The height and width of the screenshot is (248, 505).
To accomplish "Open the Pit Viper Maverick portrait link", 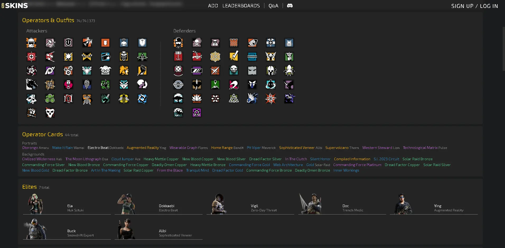I will [261, 148].
